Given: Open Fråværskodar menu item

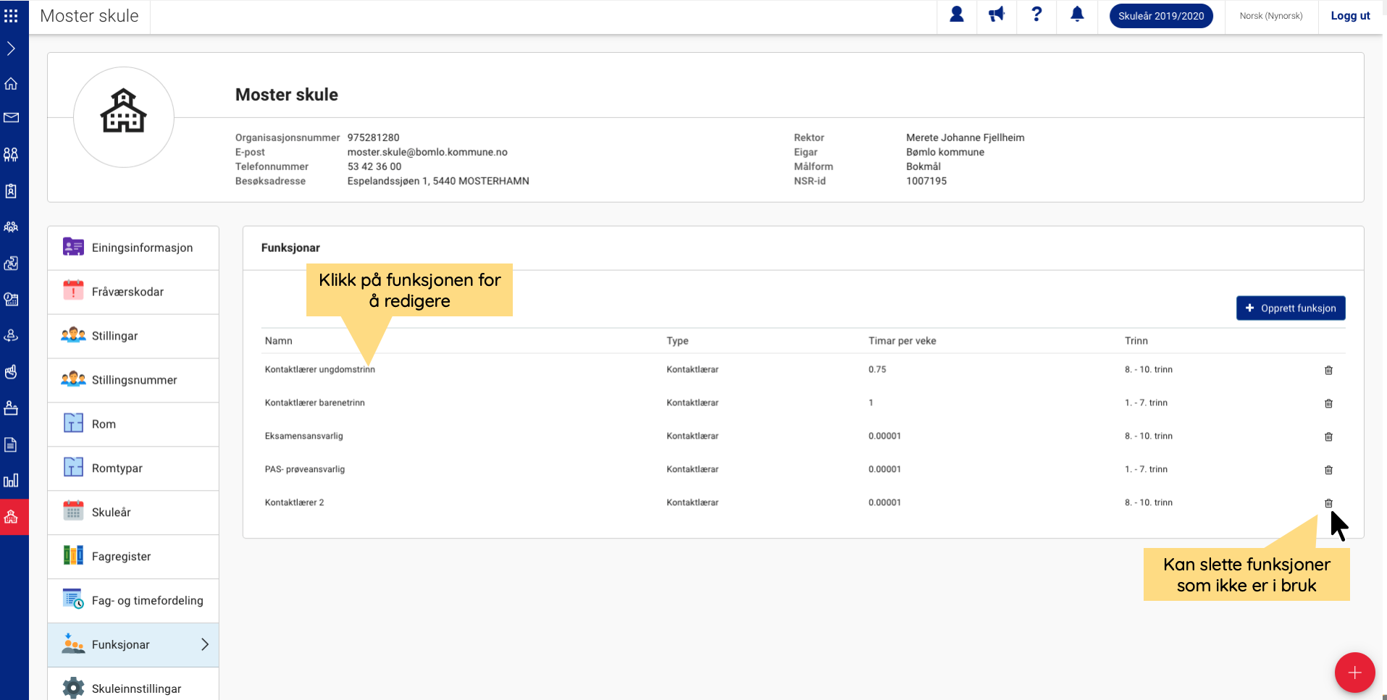Looking at the screenshot, I should [133, 292].
